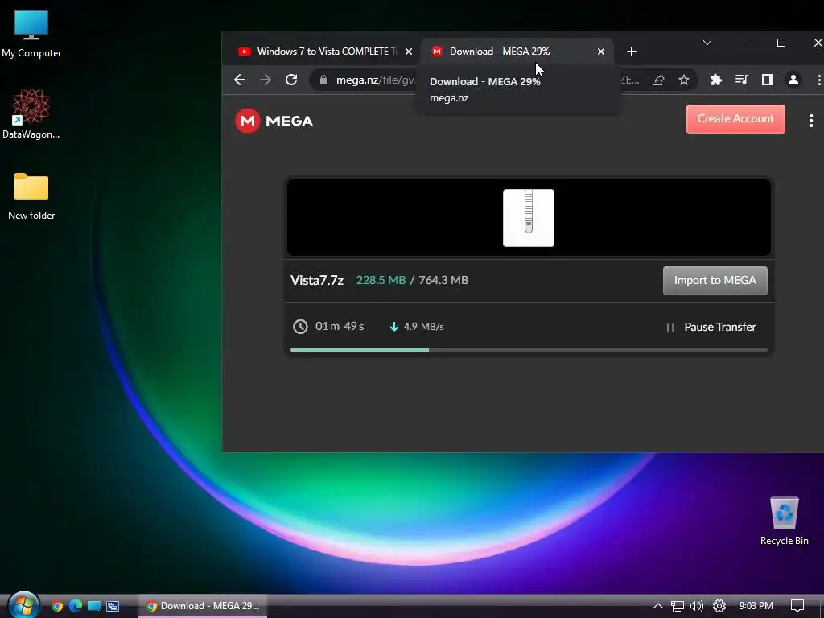The width and height of the screenshot is (824, 618).
Task: Click Import to MEGA button
Action: tap(715, 281)
